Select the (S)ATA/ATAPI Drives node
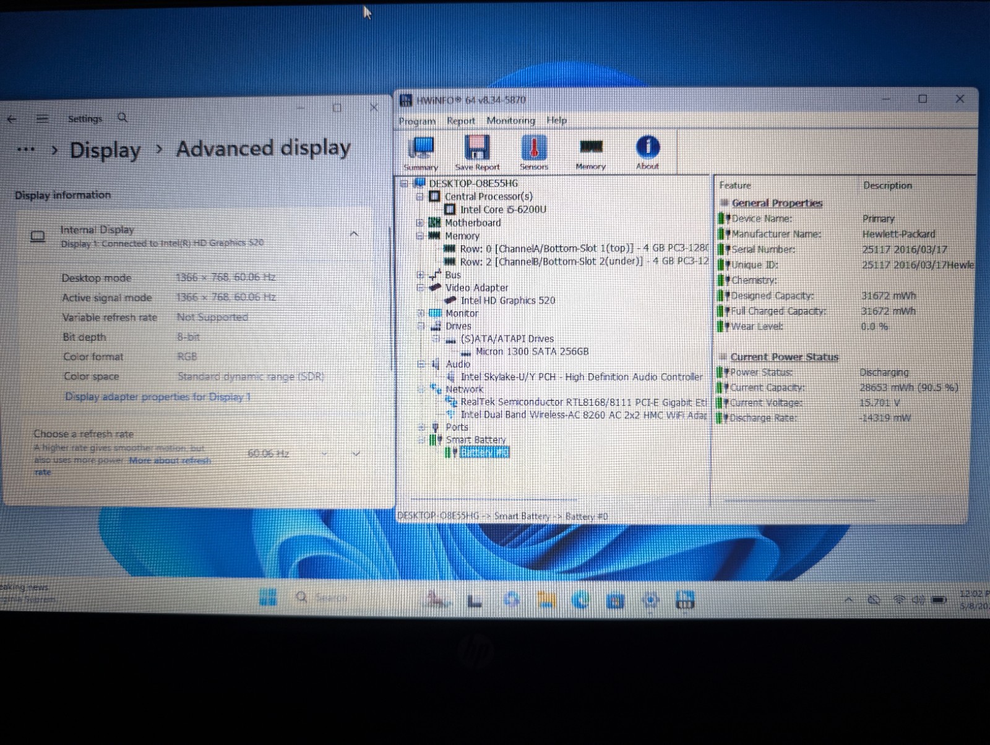Viewport: 990px width, 745px height. (507, 338)
